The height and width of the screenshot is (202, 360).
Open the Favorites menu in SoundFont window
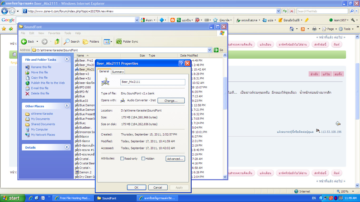pyautogui.click(x=54, y=33)
